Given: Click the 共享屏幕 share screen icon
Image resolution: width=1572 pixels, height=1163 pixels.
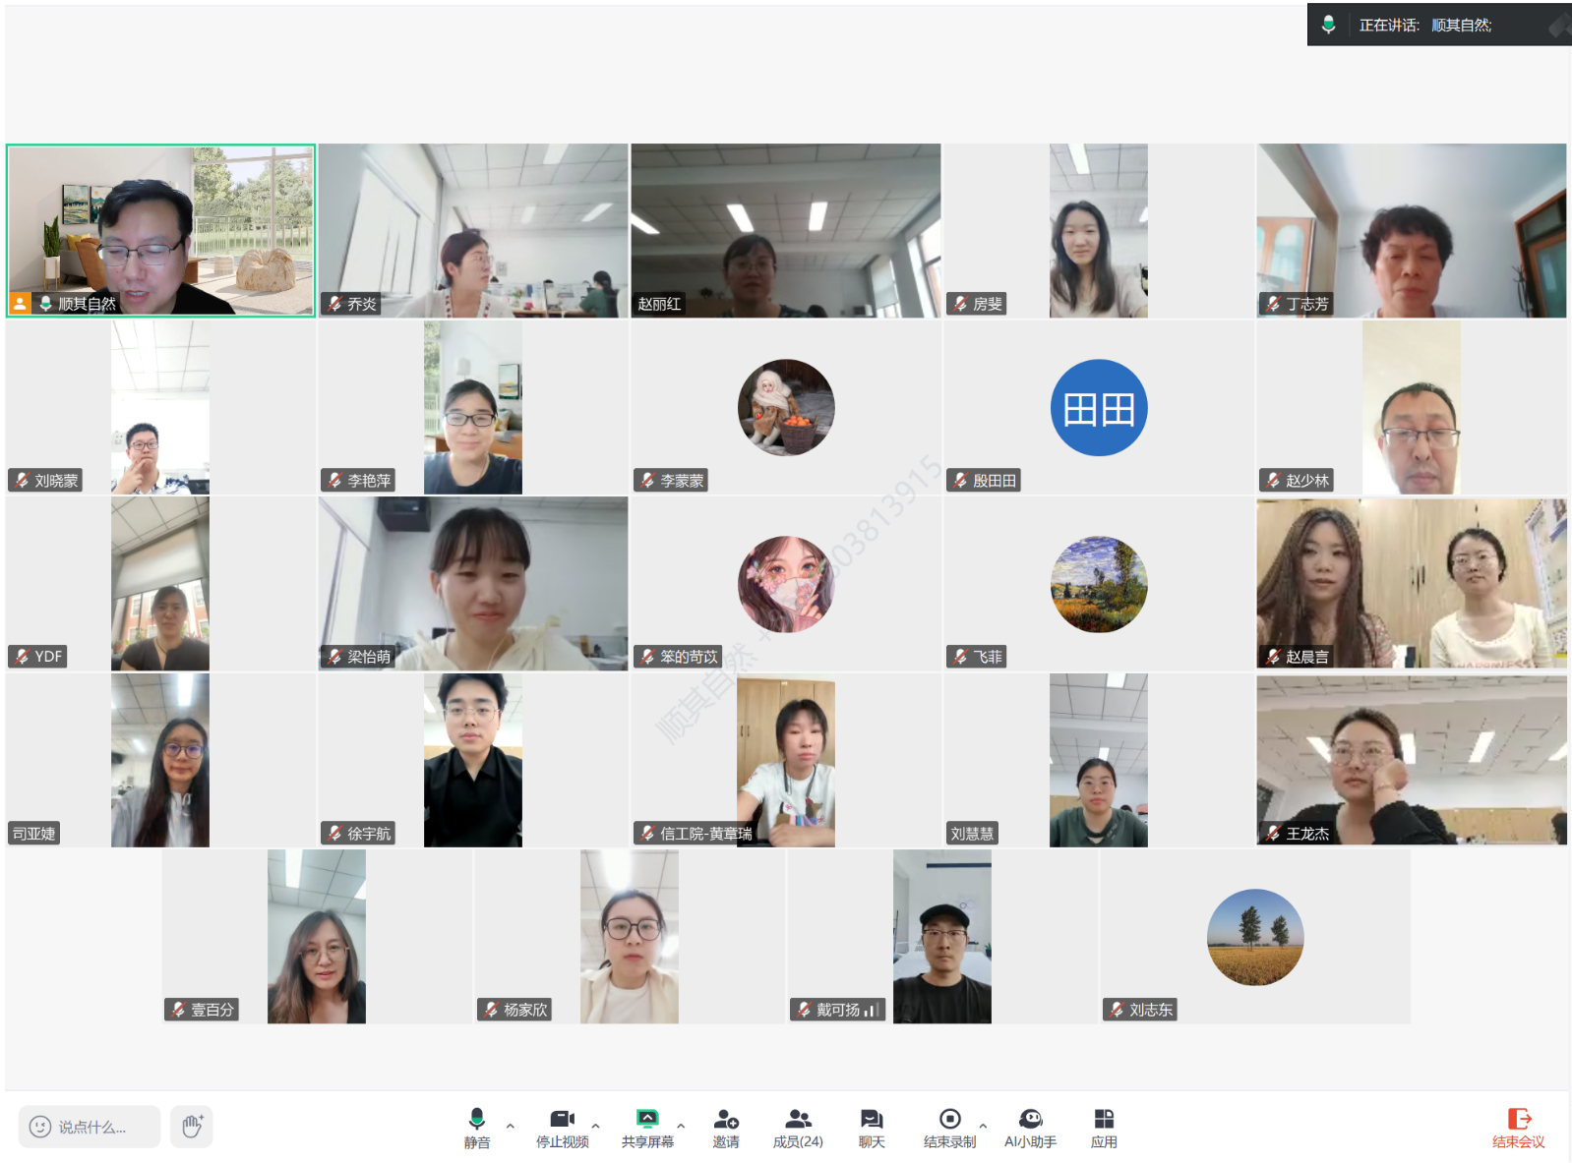Looking at the screenshot, I should (647, 1127).
